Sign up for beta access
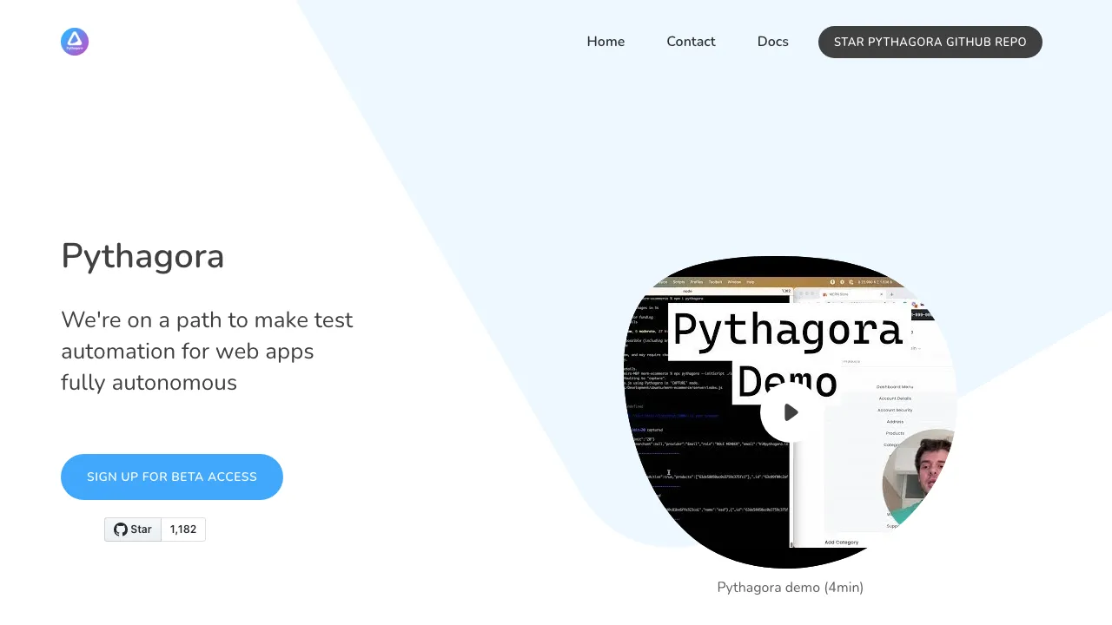This screenshot has height=625, width=1112. (x=172, y=477)
